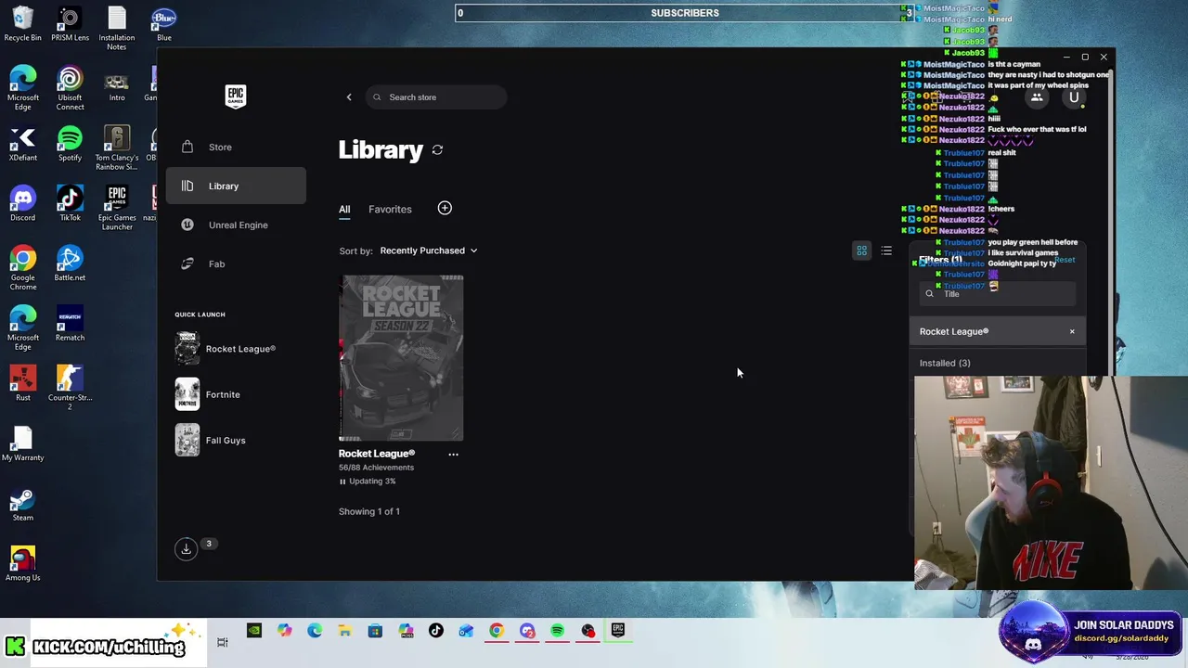This screenshot has height=668, width=1188.
Task: Open TikTok desktop shortcut
Action: [70, 204]
